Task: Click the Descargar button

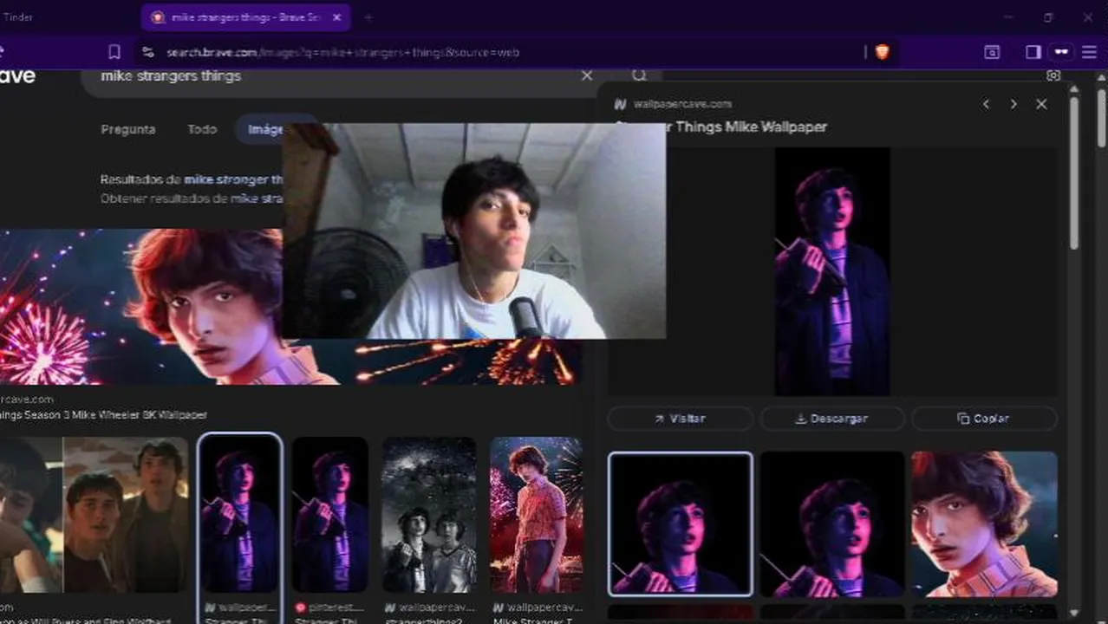Action: point(832,419)
